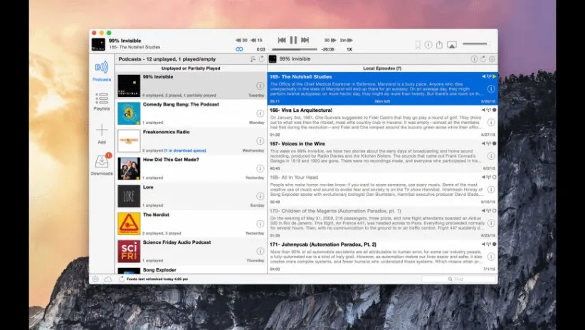The width and height of the screenshot is (585, 330).
Task: Toggle the continuous play link icon
Action: [239, 49]
